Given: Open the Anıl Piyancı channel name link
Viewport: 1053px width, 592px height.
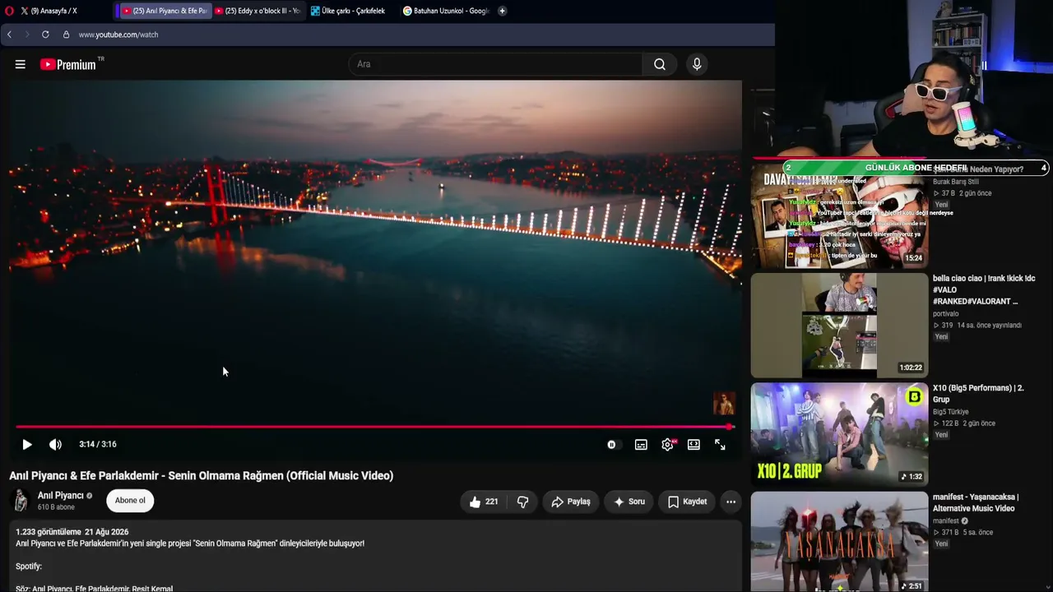Looking at the screenshot, I should [x=61, y=496].
